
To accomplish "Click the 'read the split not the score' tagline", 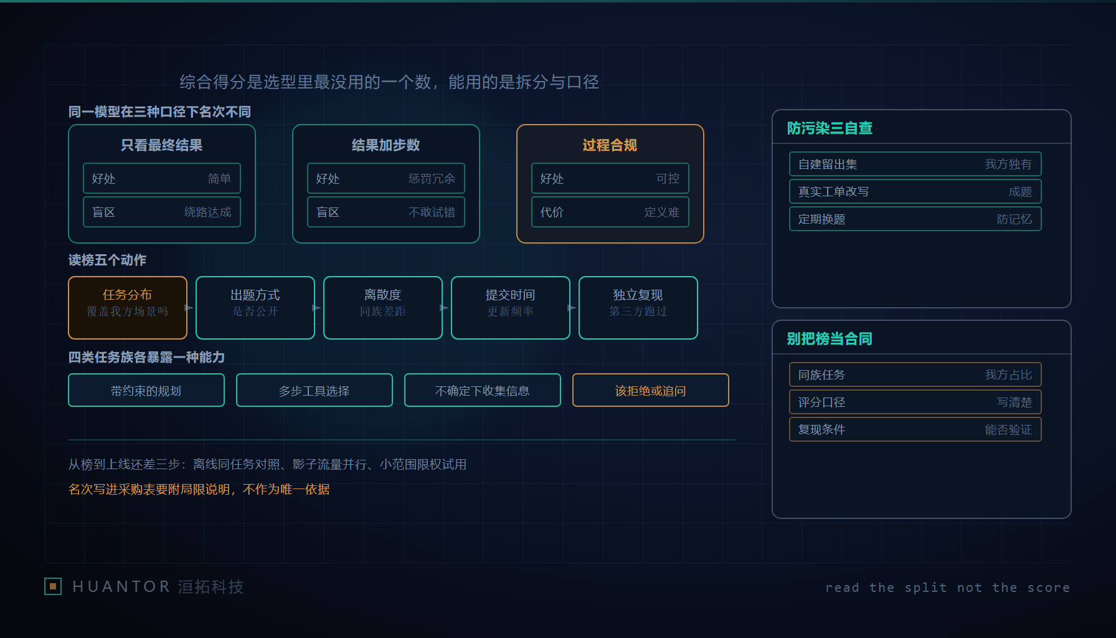I will (948, 588).
